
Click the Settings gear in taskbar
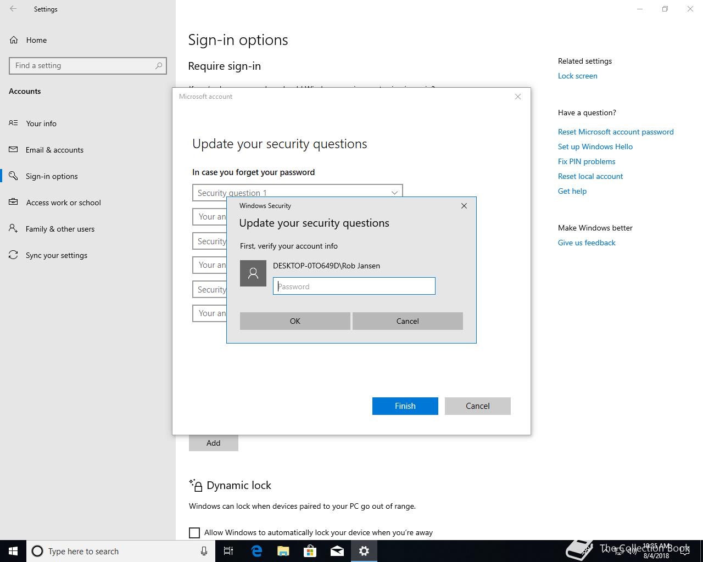coord(364,551)
